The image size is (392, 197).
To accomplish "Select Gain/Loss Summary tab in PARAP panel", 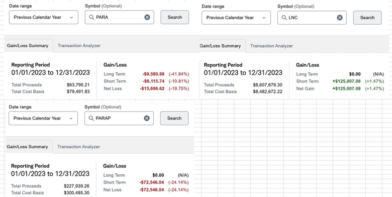I will click(27, 147).
